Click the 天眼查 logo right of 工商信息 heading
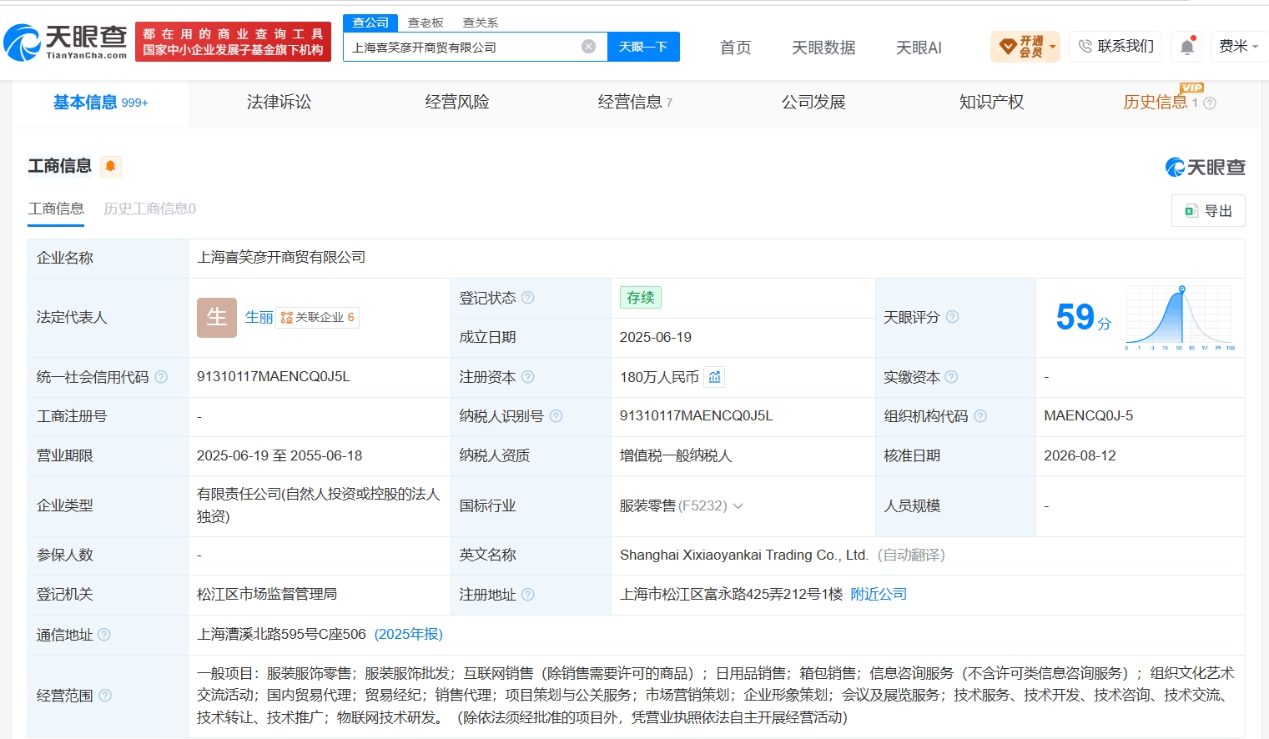This screenshot has height=739, width=1269. coord(1205,167)
